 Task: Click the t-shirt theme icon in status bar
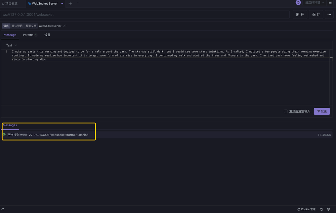(321, 209)
